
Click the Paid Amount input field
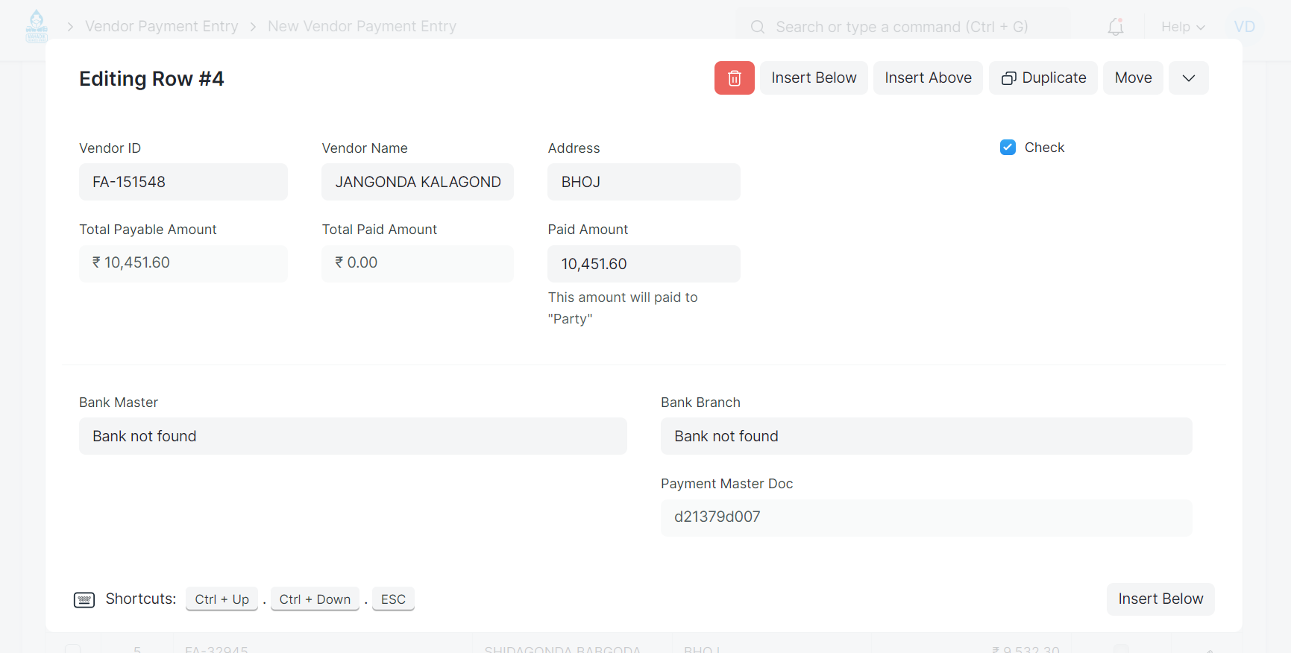coord(644,264)
